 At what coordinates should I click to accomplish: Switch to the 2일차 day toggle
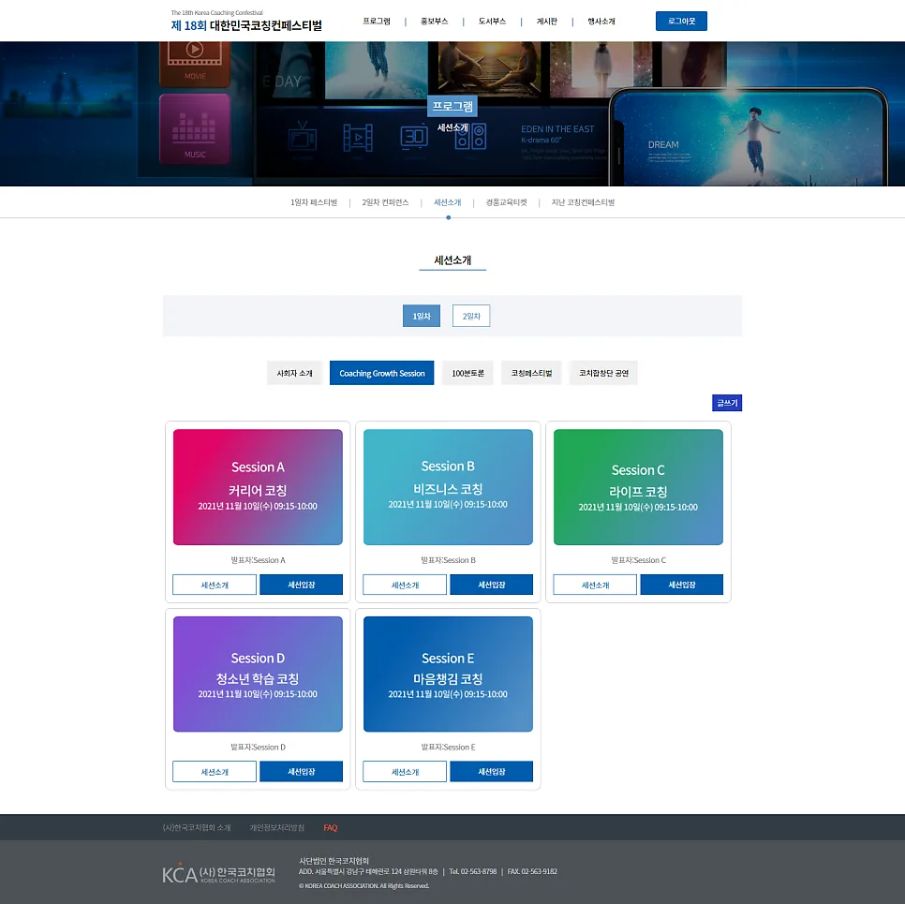coord(471,316)
